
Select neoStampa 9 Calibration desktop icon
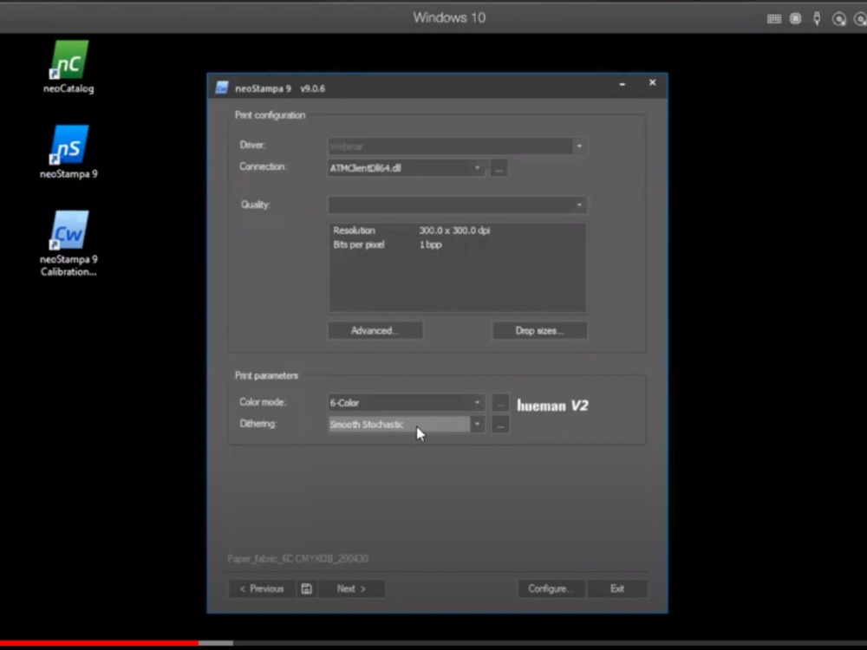(68, 244)
